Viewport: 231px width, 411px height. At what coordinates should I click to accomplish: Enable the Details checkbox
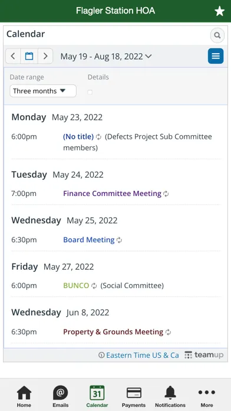(90, 92)
